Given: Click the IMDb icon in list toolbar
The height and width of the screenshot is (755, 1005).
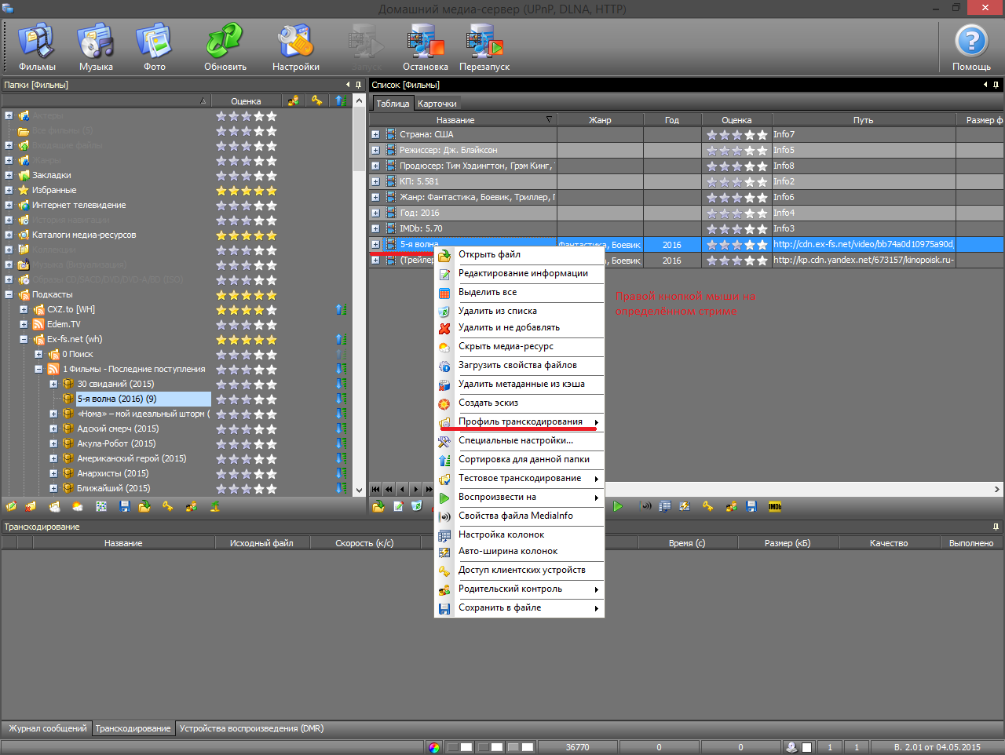Looking at the screenshot, I should click(775, 507).
